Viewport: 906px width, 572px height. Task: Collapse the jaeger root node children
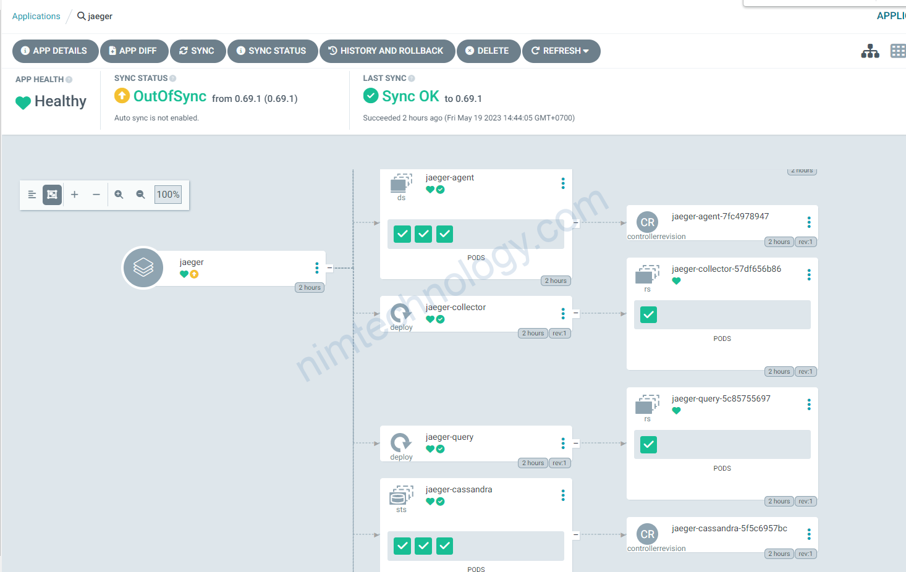pos(329,268)
